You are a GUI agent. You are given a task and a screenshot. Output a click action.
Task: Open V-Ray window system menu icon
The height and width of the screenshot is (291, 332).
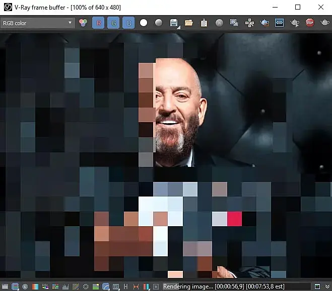(x=8, y=8)
